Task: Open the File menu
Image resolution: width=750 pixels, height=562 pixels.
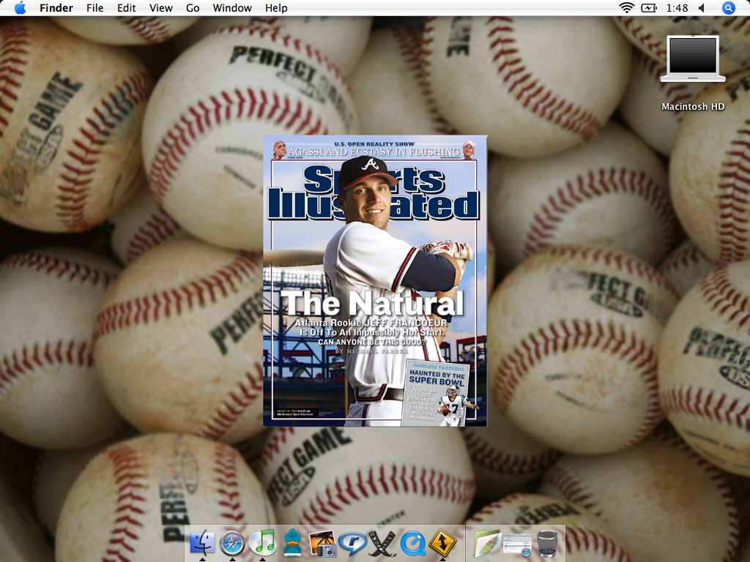Action: point(94,8)
